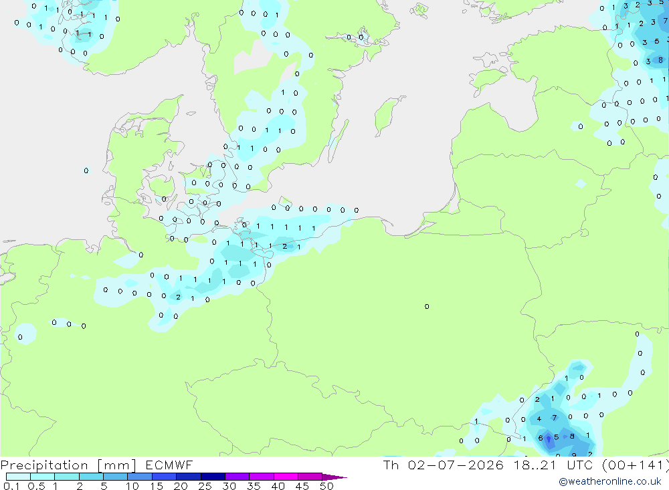
Task: Click the "10" legend scale label
Action: click(132, 486)
